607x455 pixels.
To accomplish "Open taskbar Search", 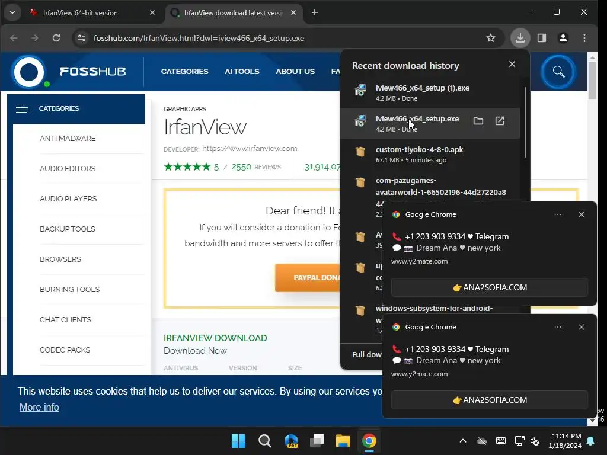I will (265, 441).
